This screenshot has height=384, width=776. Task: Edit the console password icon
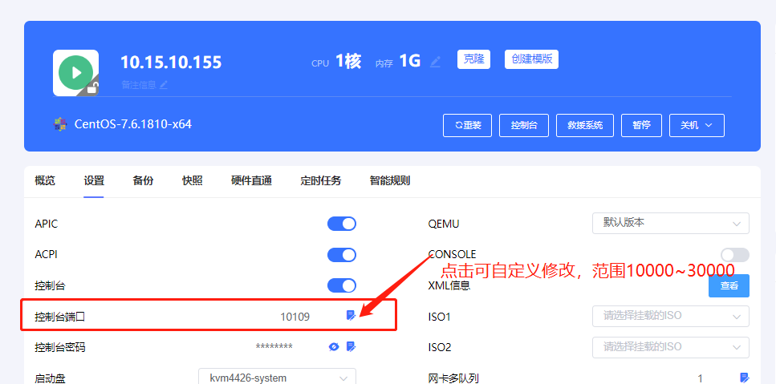click(351, 346)
